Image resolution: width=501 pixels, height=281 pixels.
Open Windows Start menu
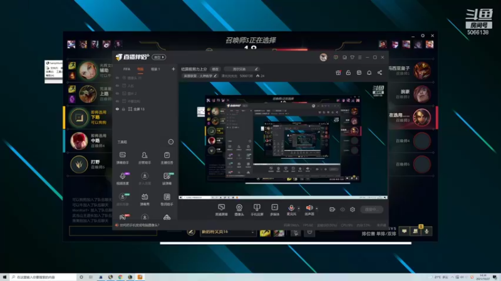click(4, 277)
